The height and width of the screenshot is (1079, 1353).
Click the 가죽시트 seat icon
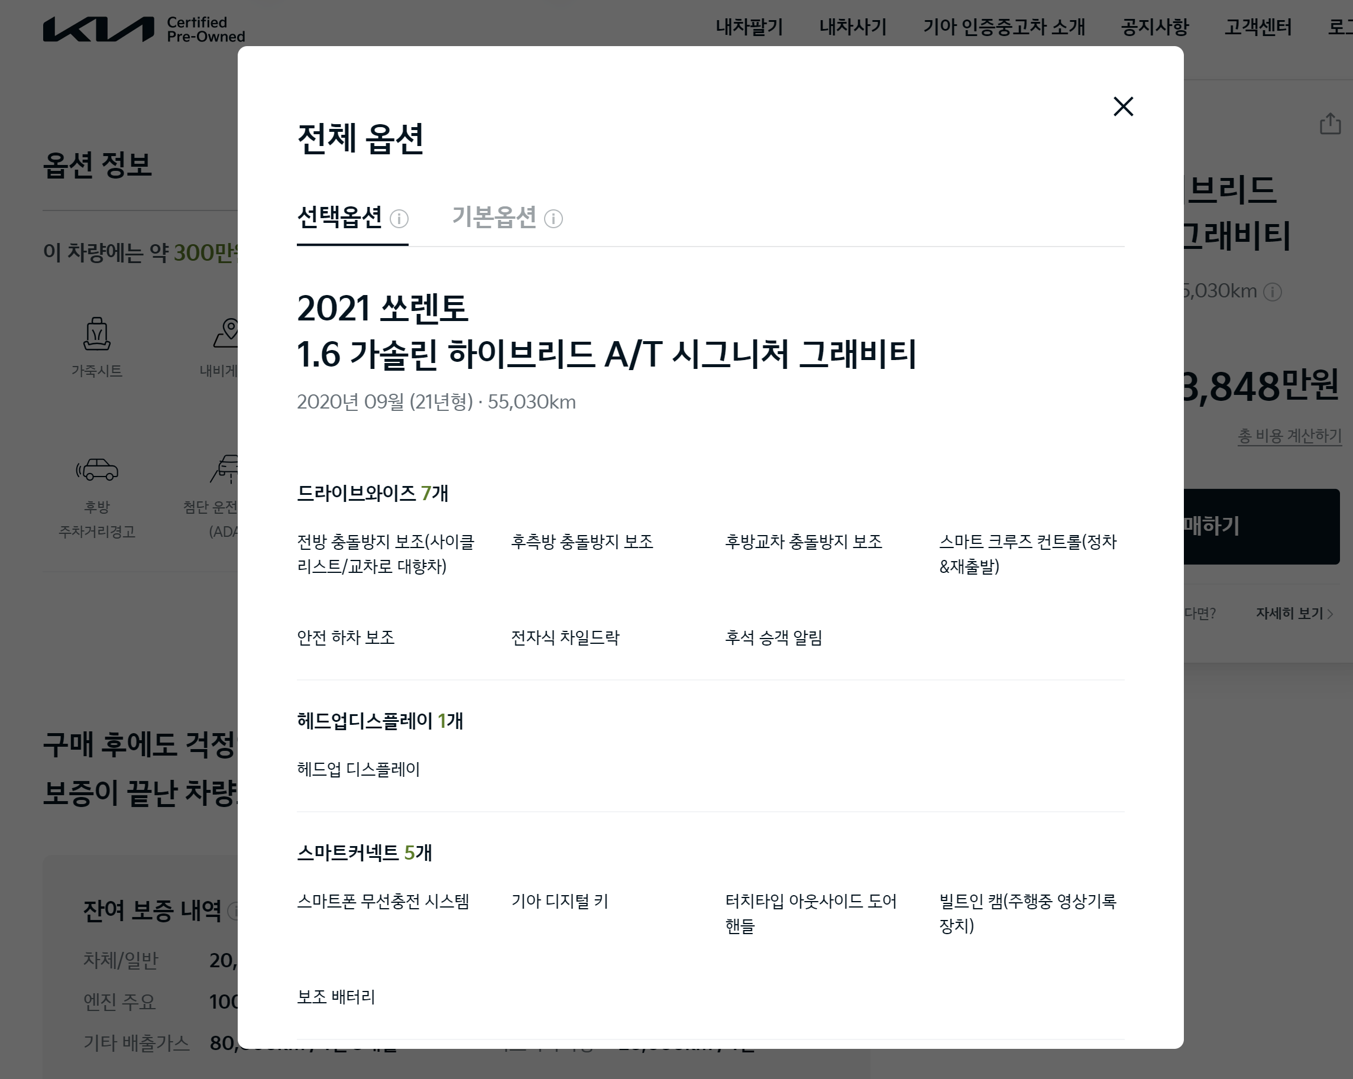tap(96, 333)
